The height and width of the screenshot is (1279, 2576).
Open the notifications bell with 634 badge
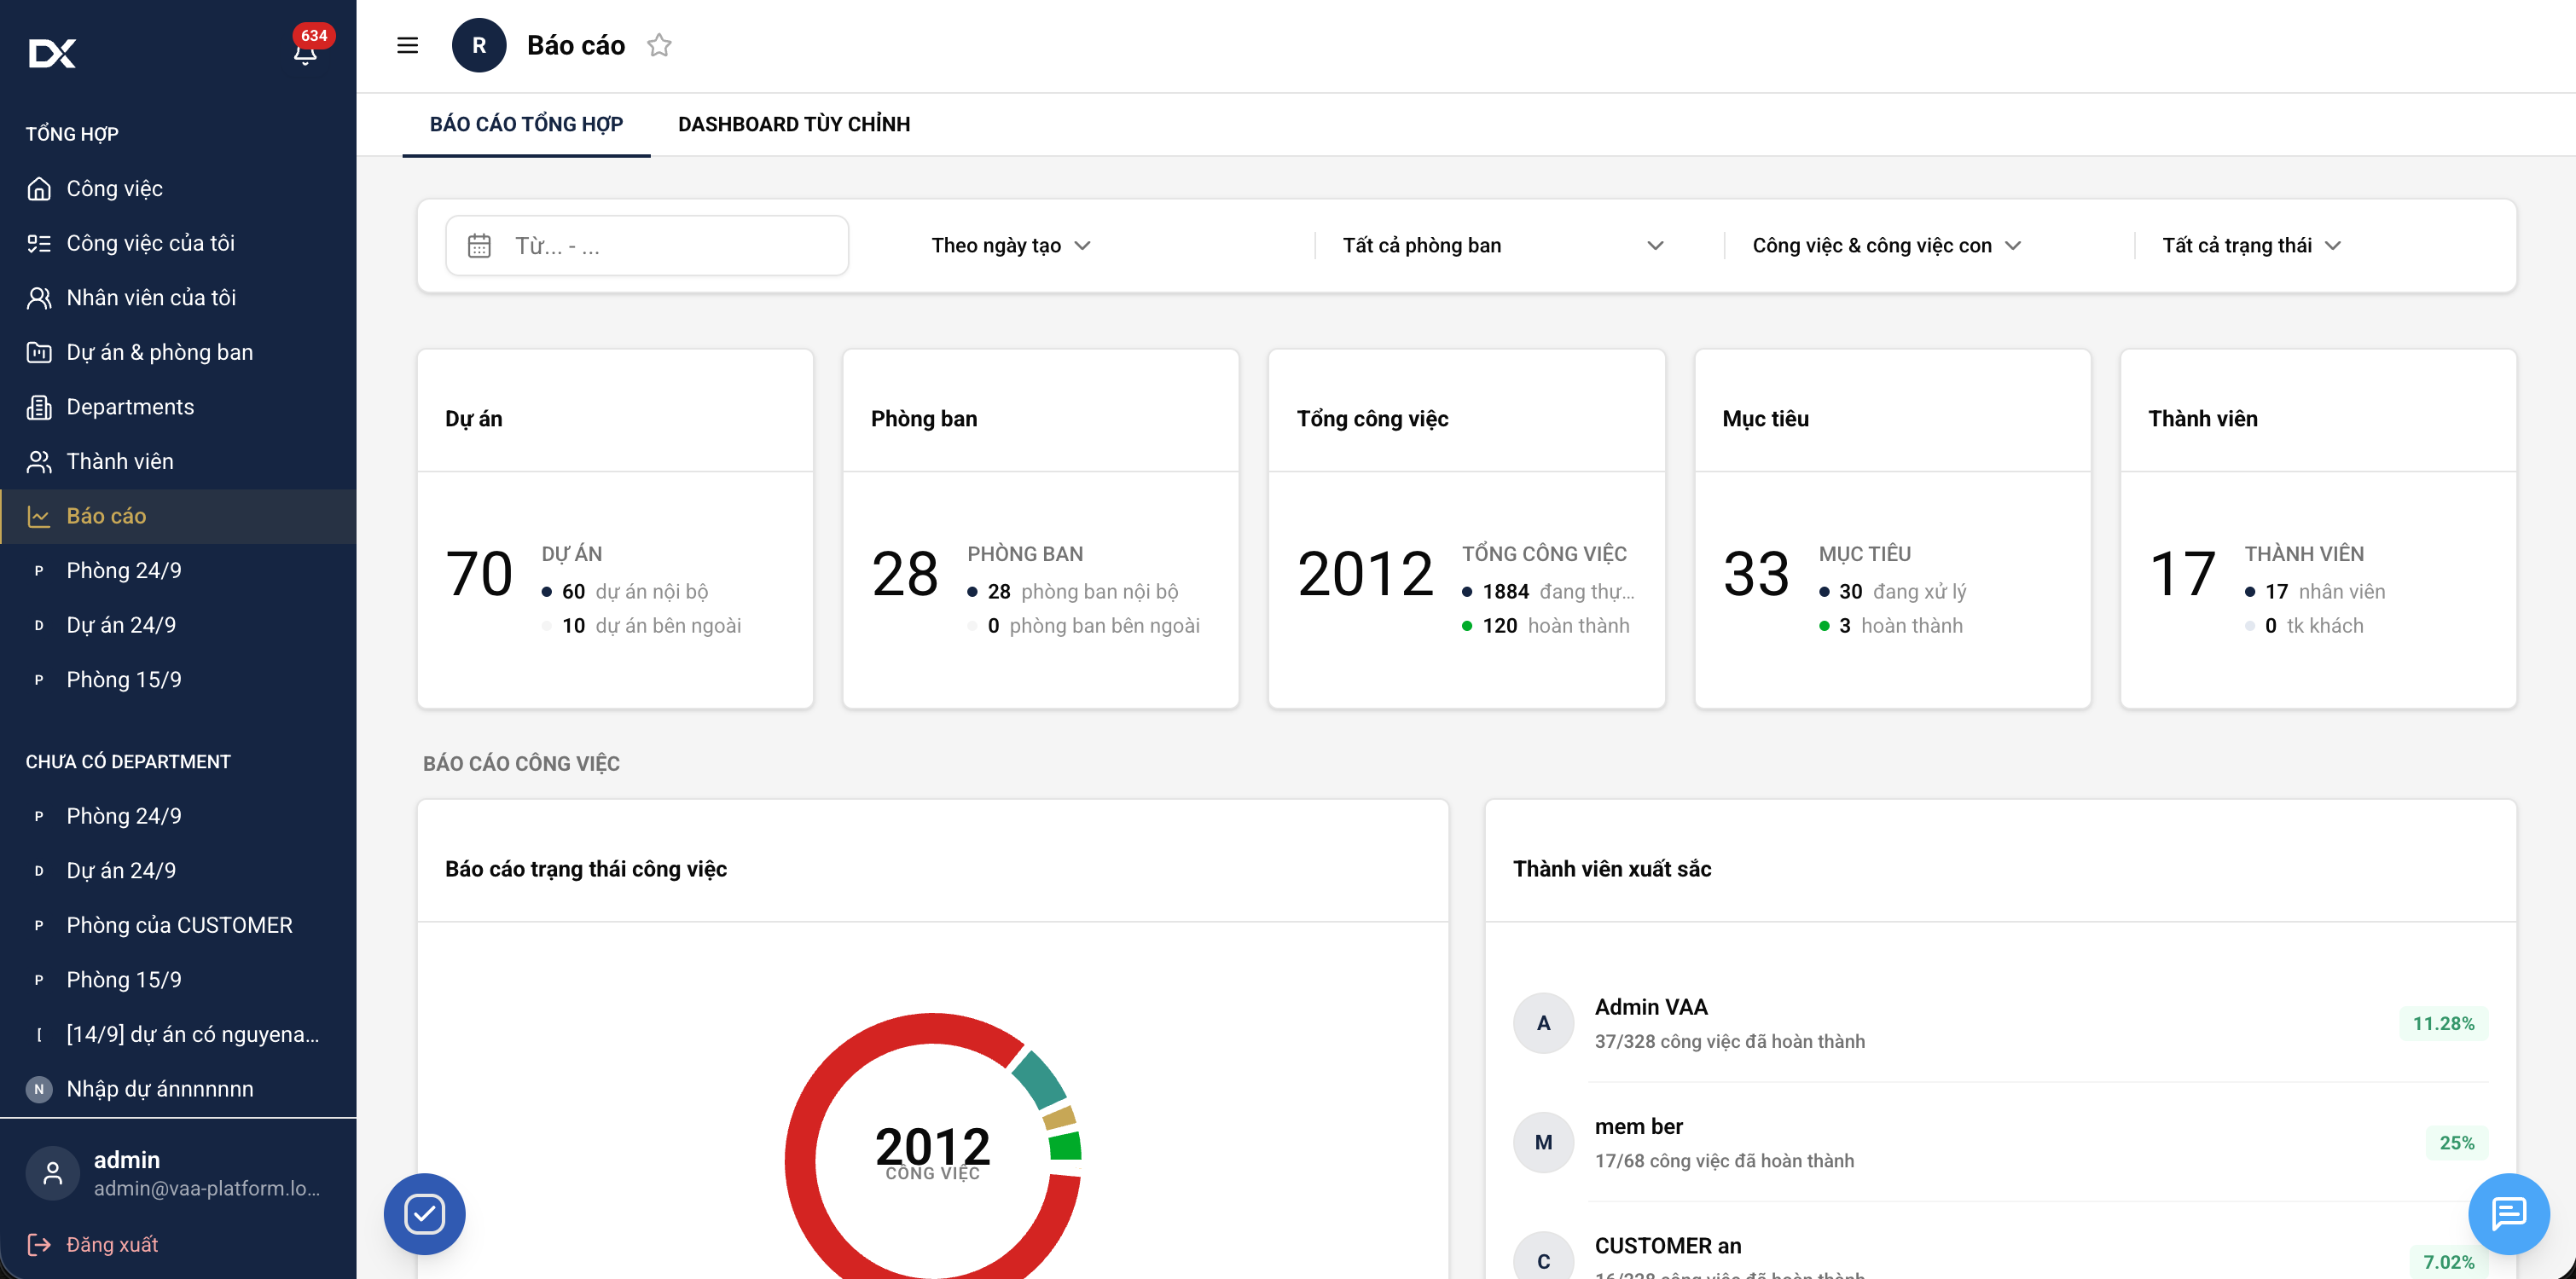coord(306,52)
